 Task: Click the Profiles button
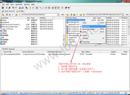point(20,11)
